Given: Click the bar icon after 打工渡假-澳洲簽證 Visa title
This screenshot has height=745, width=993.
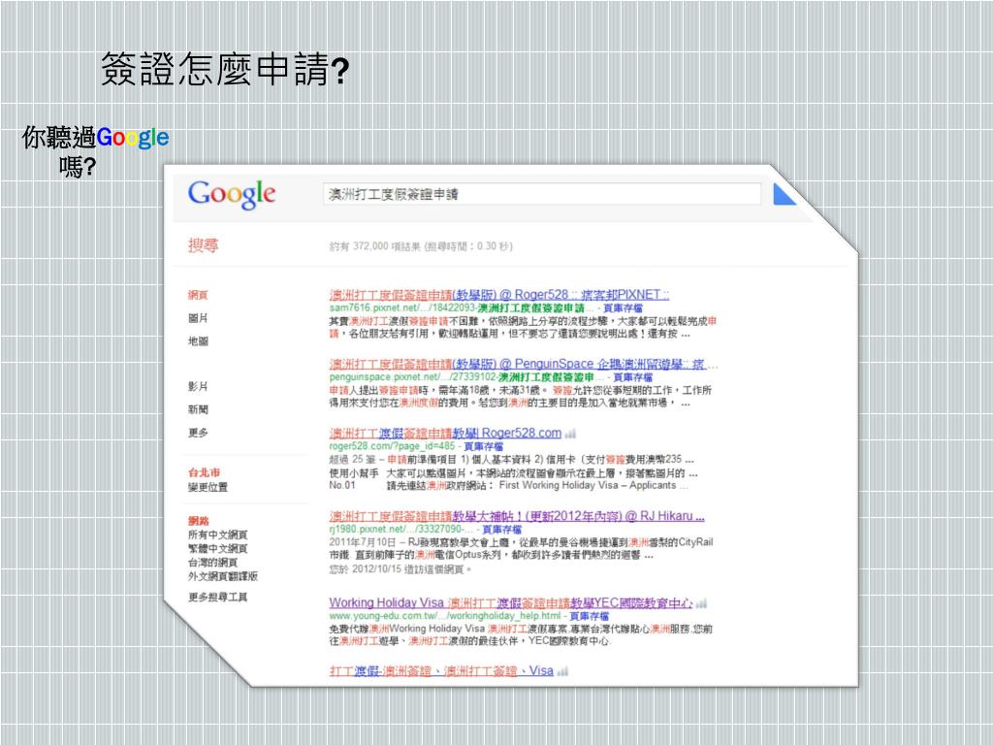Looking at the screenshot, I should click(562, 672).
